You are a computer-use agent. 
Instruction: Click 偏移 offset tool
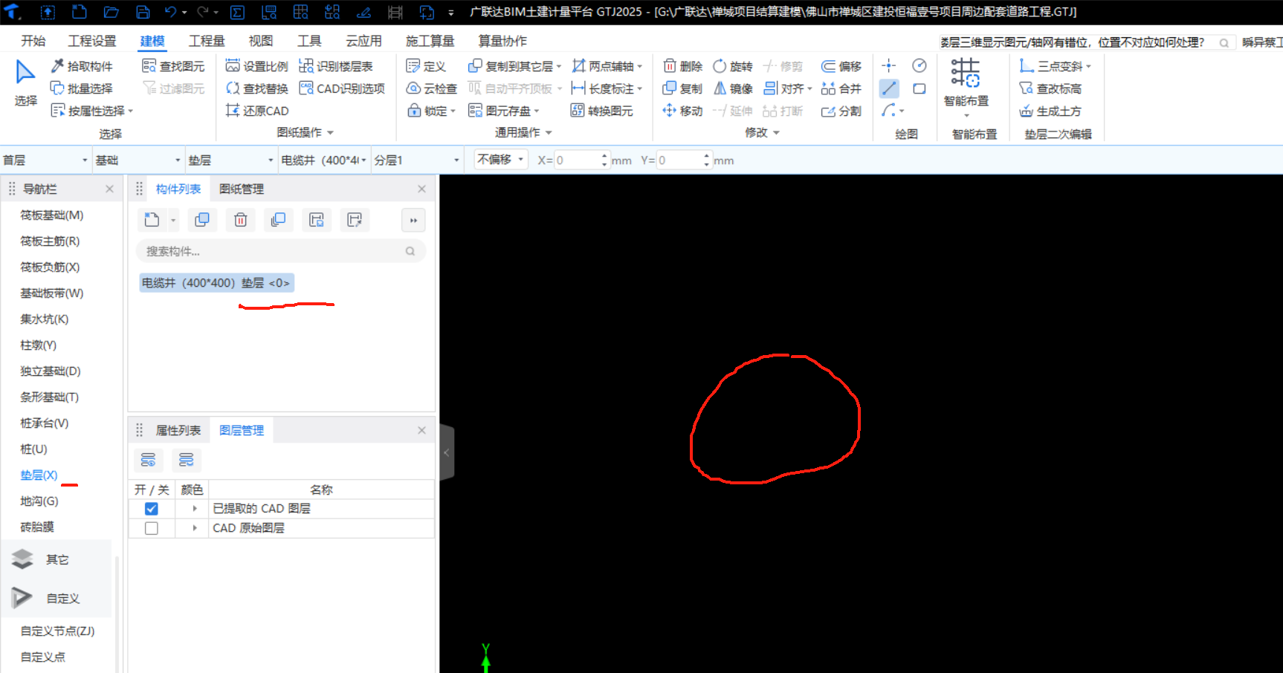pyautogui.click(x=841, y=66)
